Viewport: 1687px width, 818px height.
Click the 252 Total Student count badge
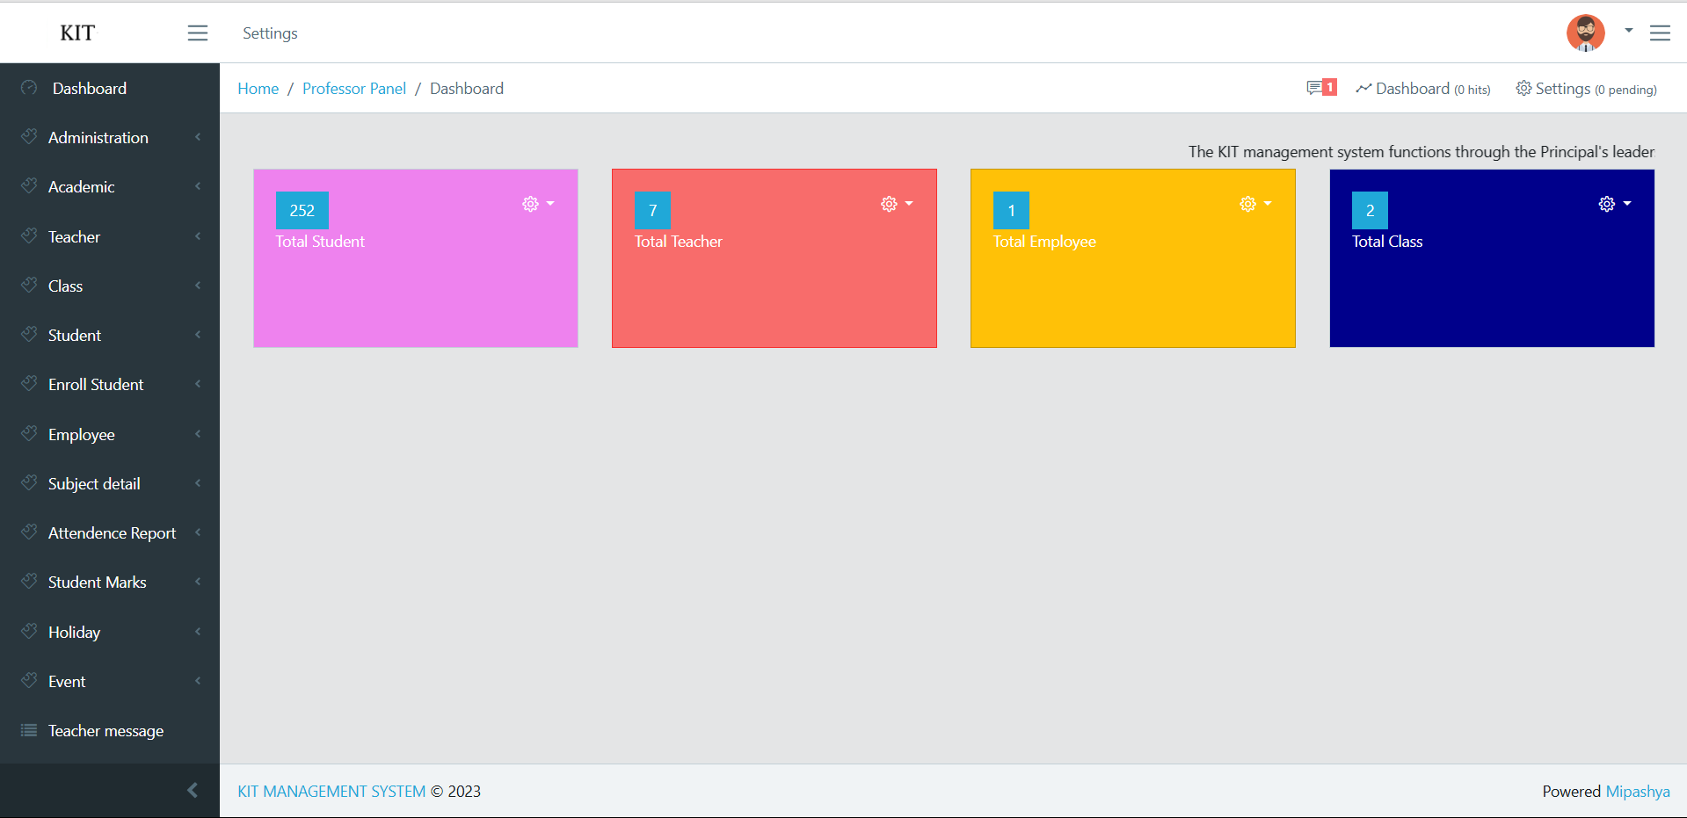pyautogui.click(x=302, y=211)
